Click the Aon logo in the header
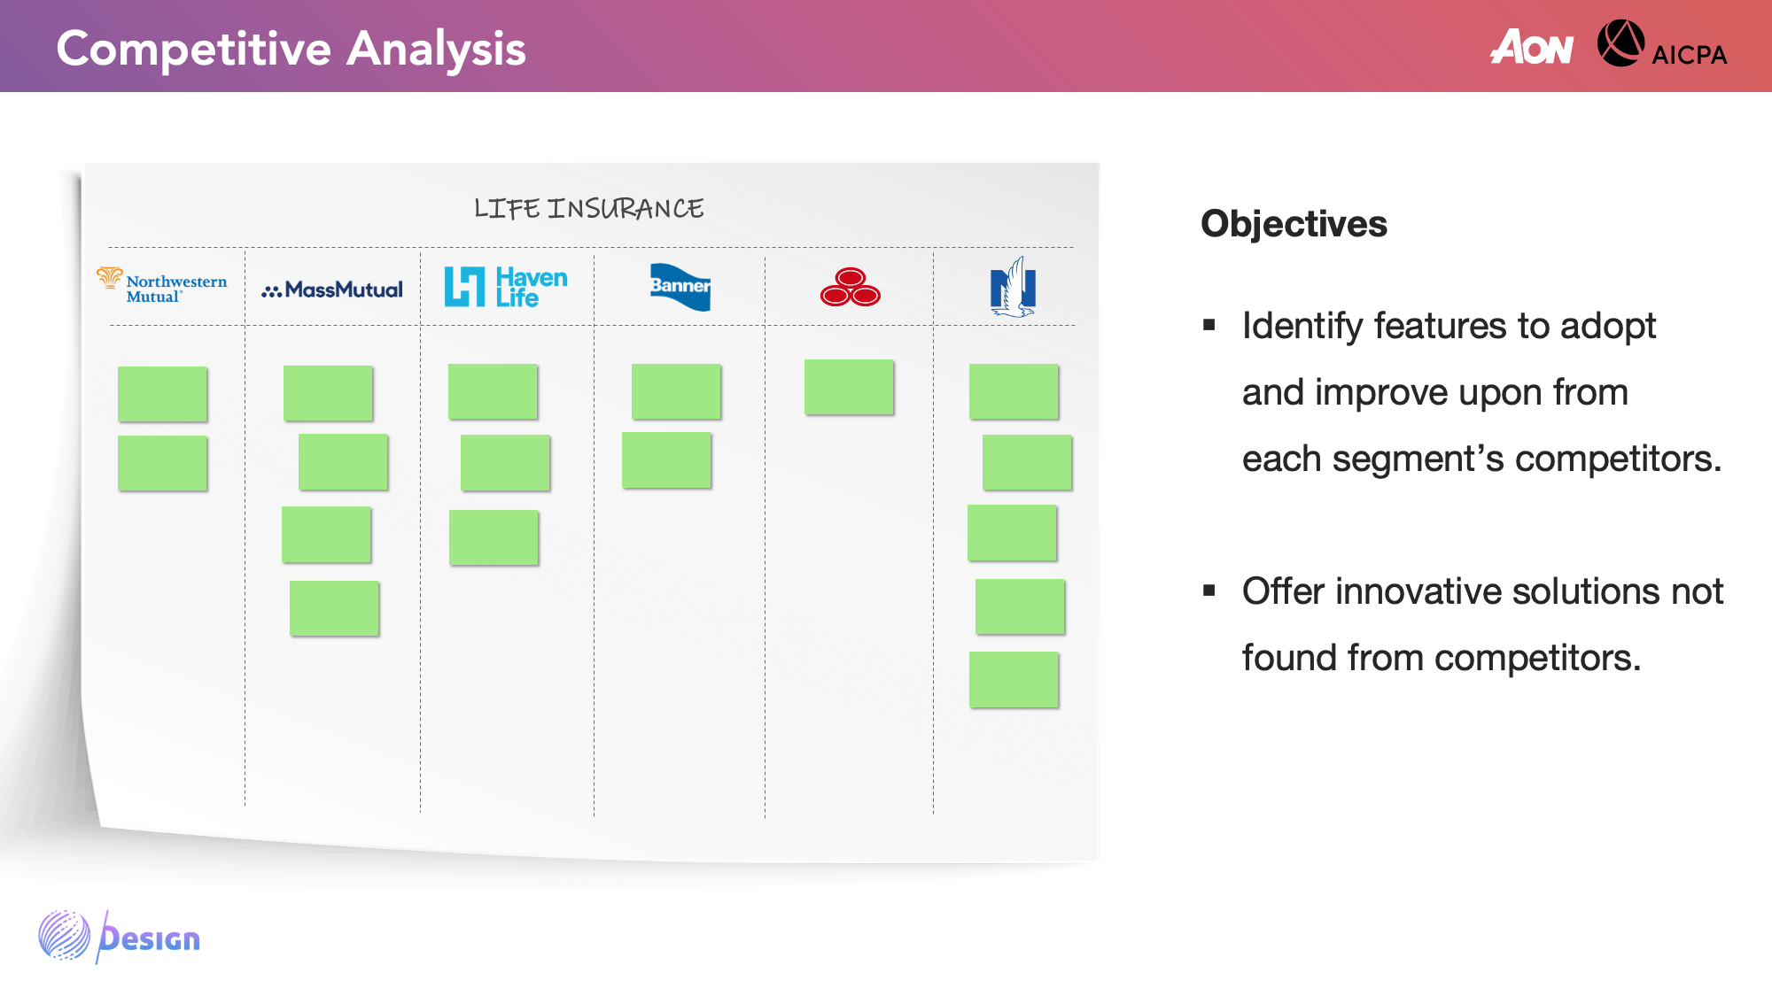This screenshot has width=1772, height=996. (x=1531, y=47)
